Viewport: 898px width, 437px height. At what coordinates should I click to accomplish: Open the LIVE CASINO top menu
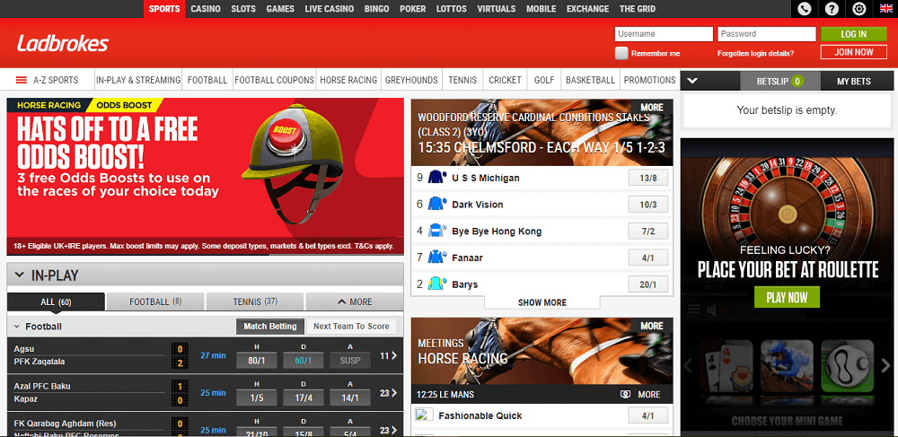click(x=330, y=9)
